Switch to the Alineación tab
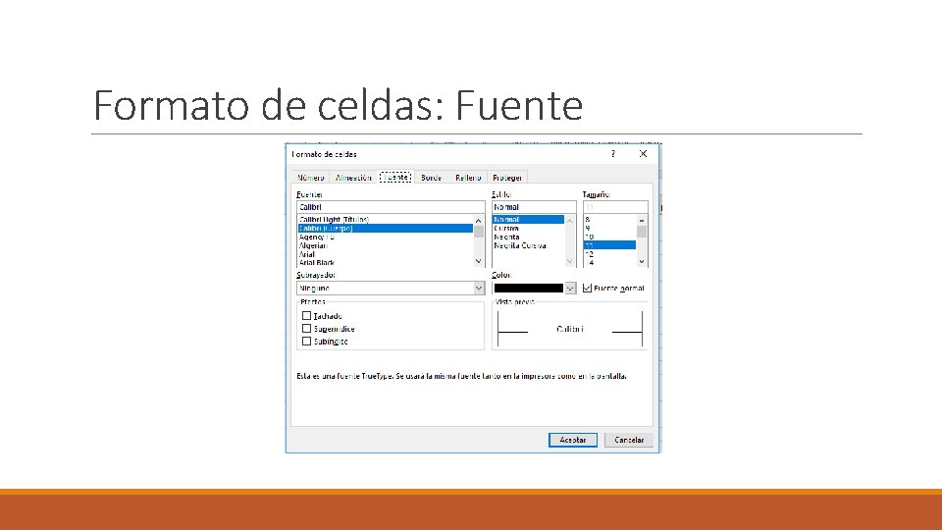Screen dimensions: 942x530 [x=353, y=178]
